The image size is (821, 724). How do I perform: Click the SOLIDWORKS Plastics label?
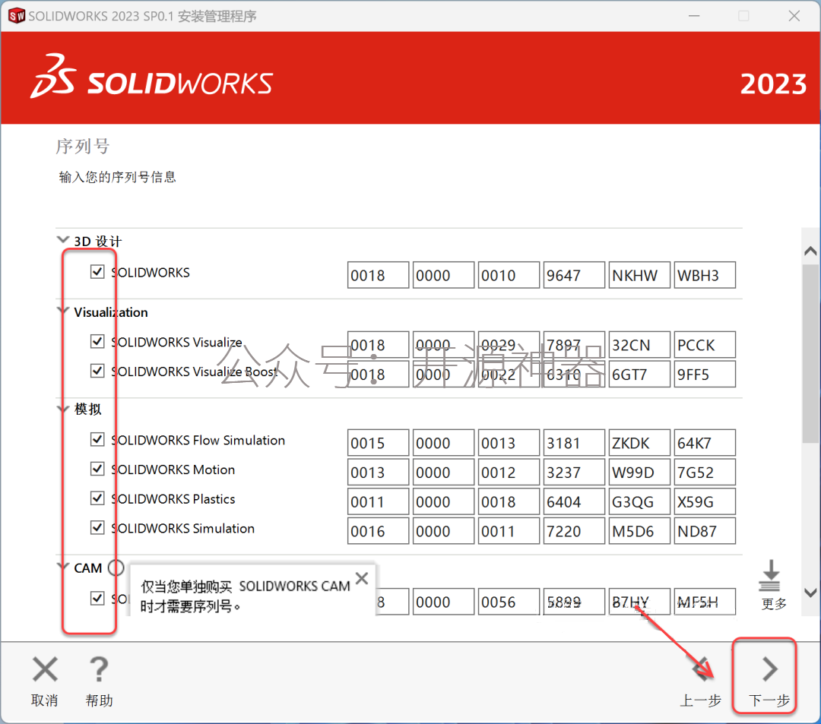(173, 498)
